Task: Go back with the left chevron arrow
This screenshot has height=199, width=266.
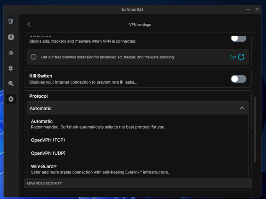Action: tap(29, 24)
